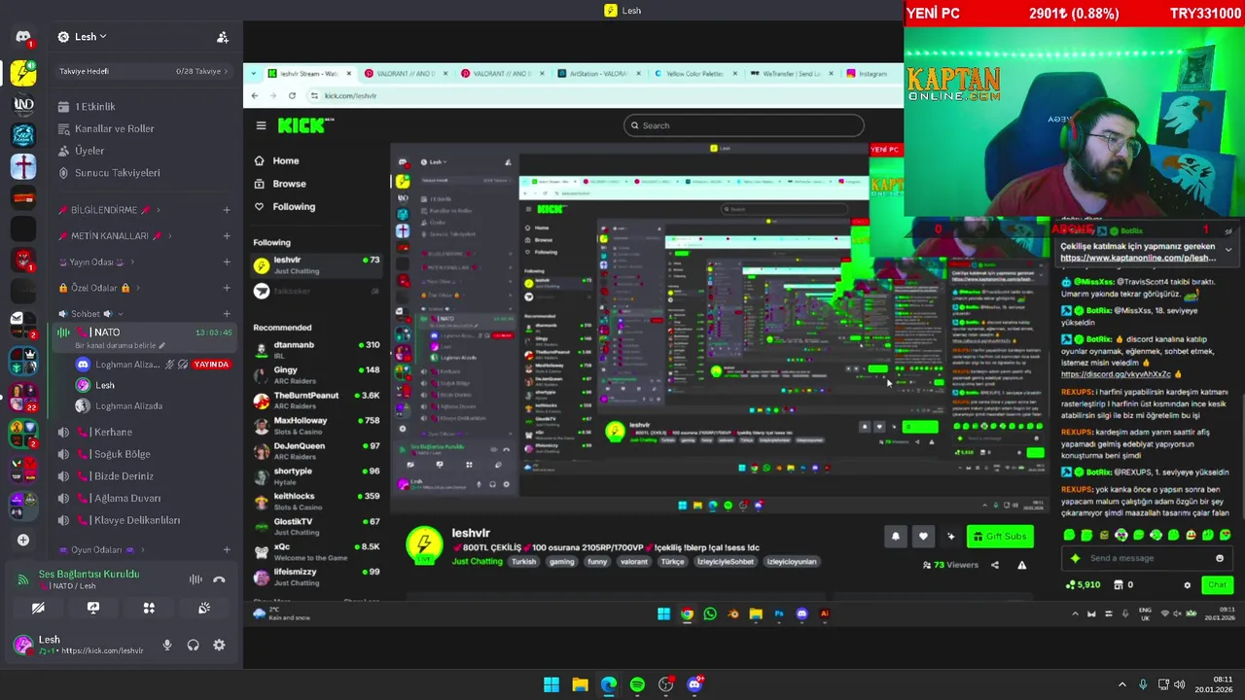Click the heart follow button
The image size is (1245, 700).
(x=923, y=536)
